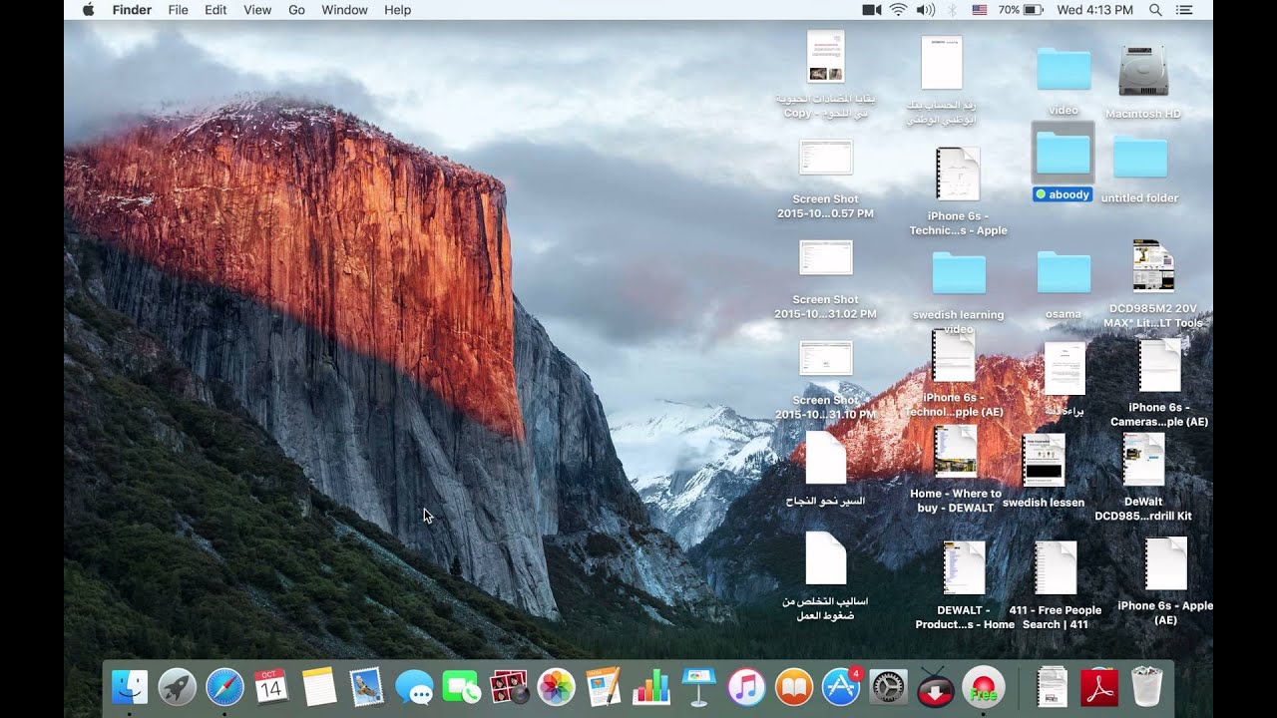Open the Trash in the Dock
Viewport: 1277px width, 718px height.
point(1148,687)
